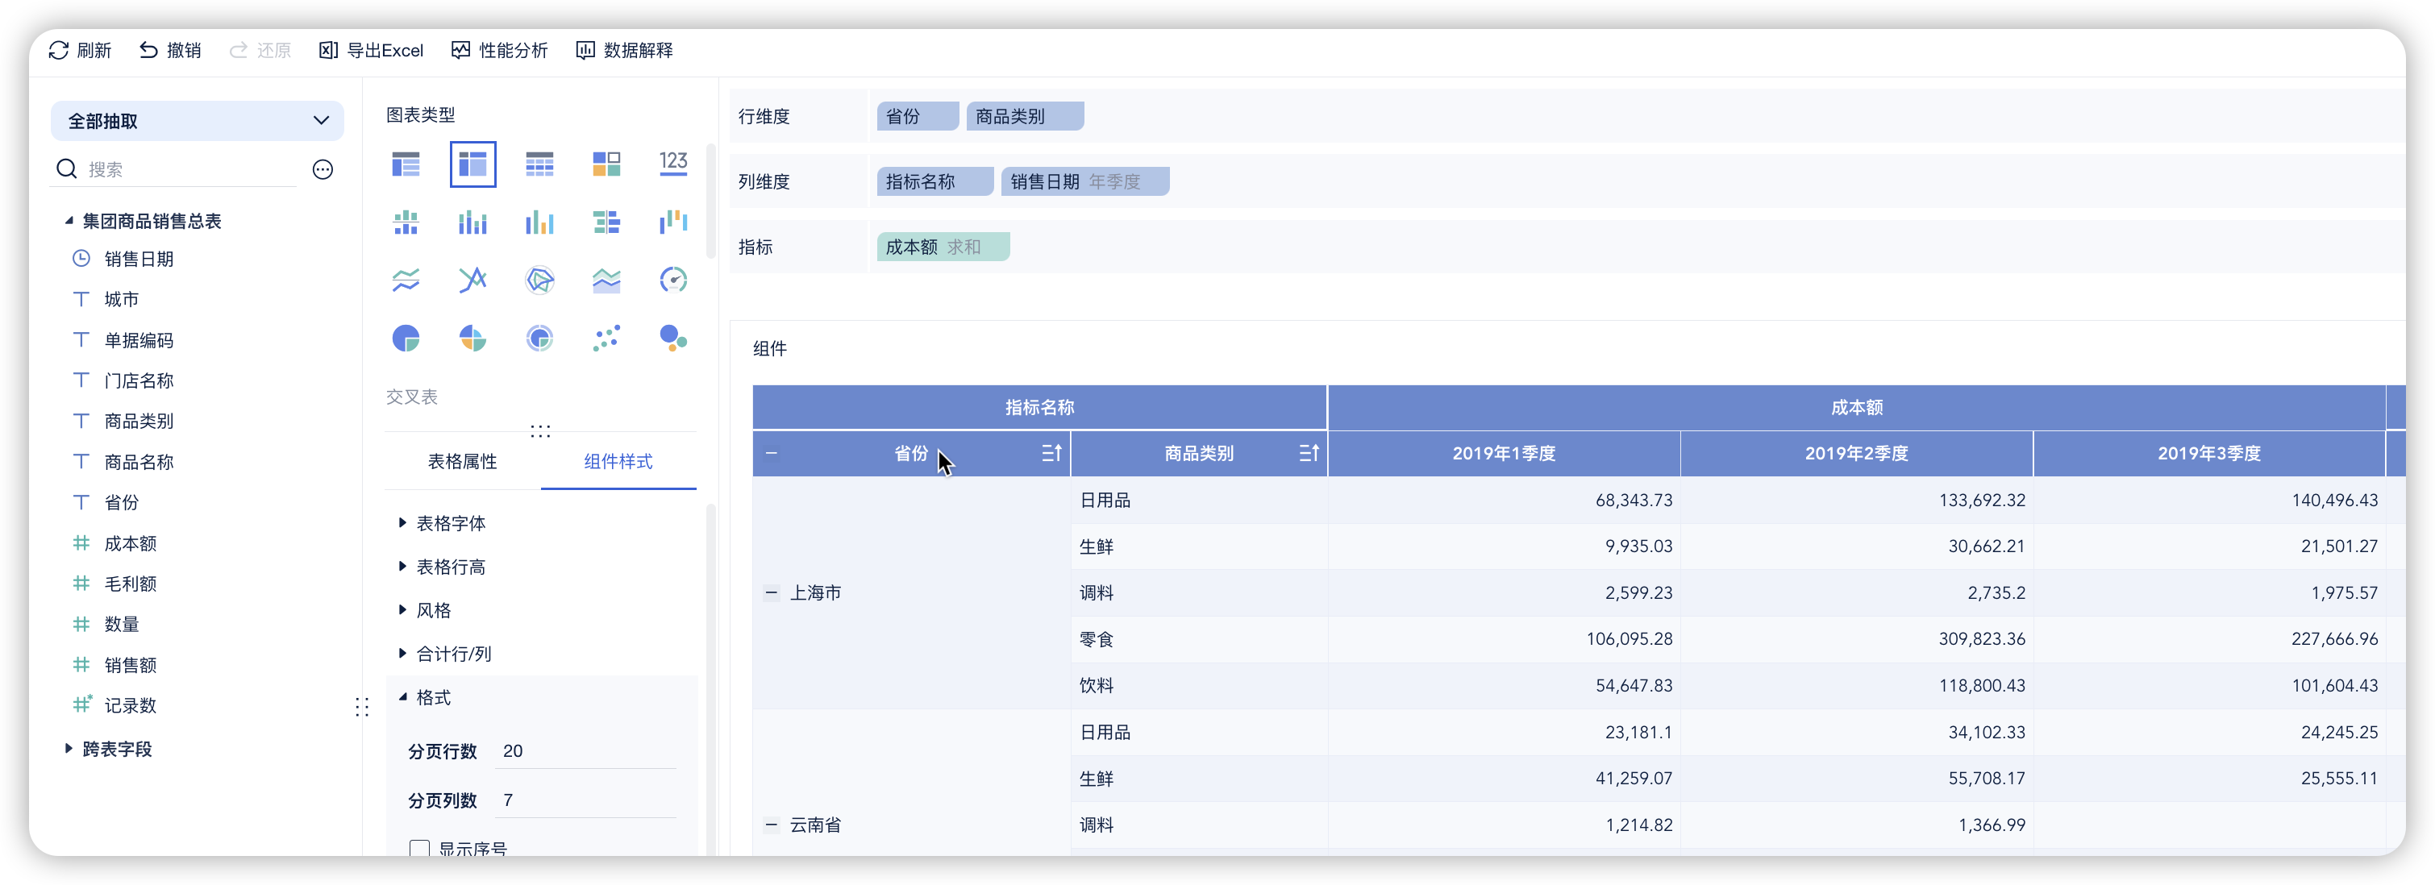
Task: Select the grouped table chart type
Action: [406, 164]
